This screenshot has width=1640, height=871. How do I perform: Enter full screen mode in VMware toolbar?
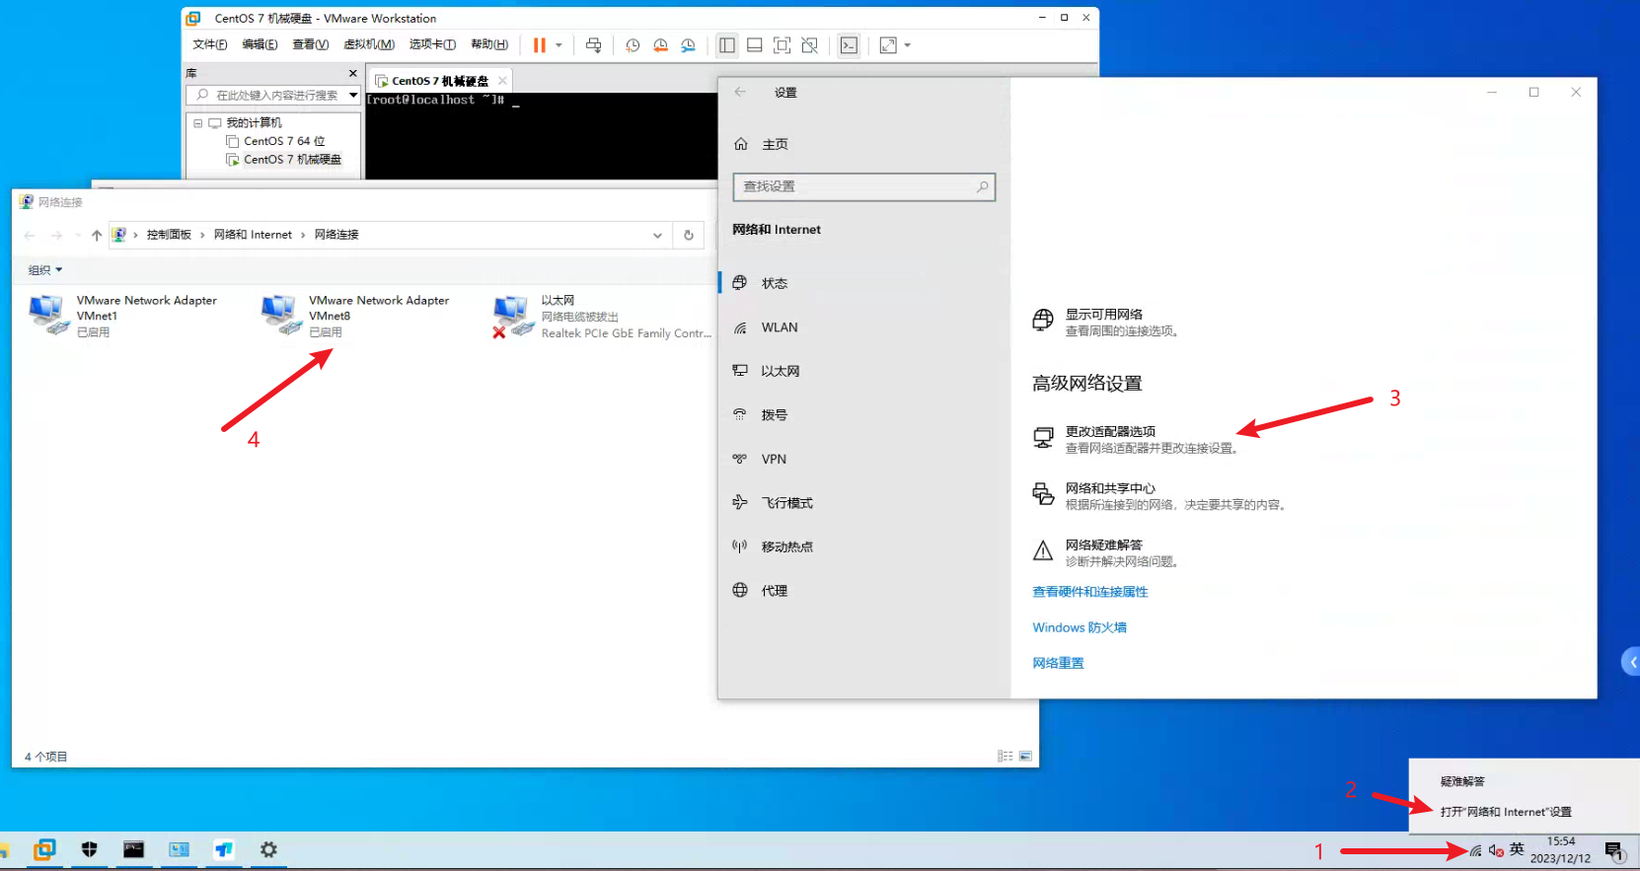coord(783,45)
